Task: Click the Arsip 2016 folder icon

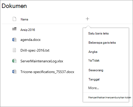Action: pyautogui.click(x=14, y=29)
